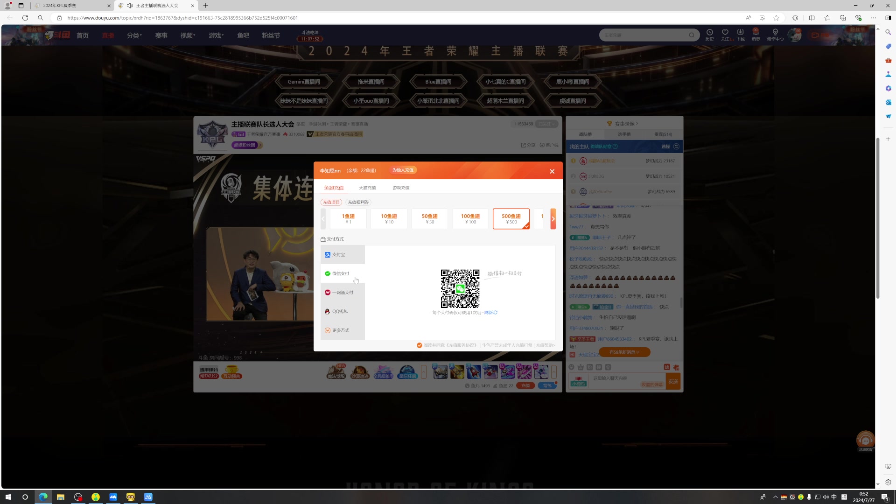Open 鱼吧 in Douyu navigation
This screenshot has height=504, width=896.
(243, 35)
